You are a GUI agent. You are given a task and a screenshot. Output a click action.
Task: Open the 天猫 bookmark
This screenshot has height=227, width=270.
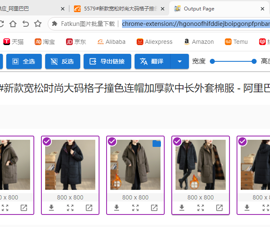click(x=13, y=42)
